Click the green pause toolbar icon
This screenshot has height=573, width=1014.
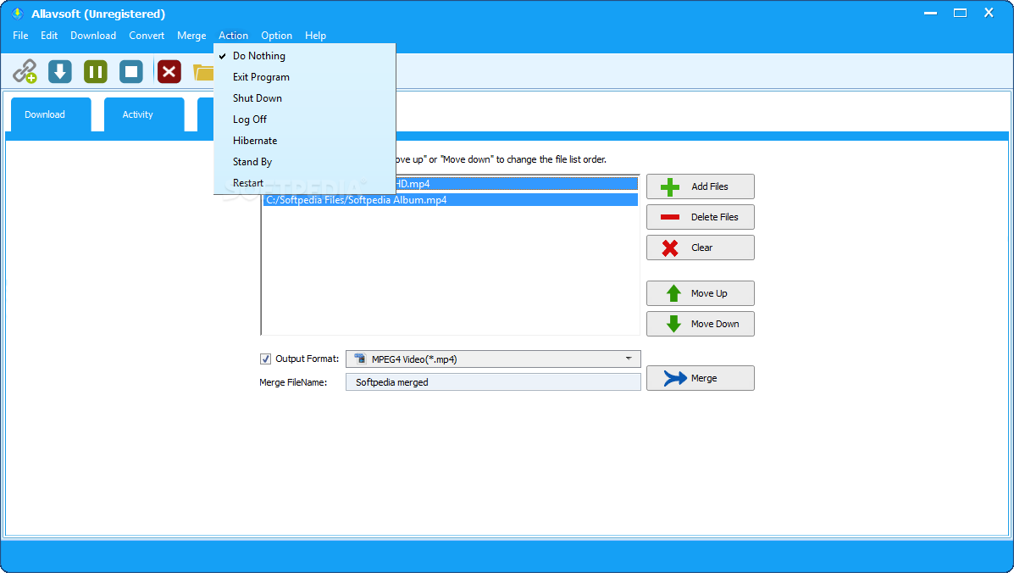[x=96, y=71]
